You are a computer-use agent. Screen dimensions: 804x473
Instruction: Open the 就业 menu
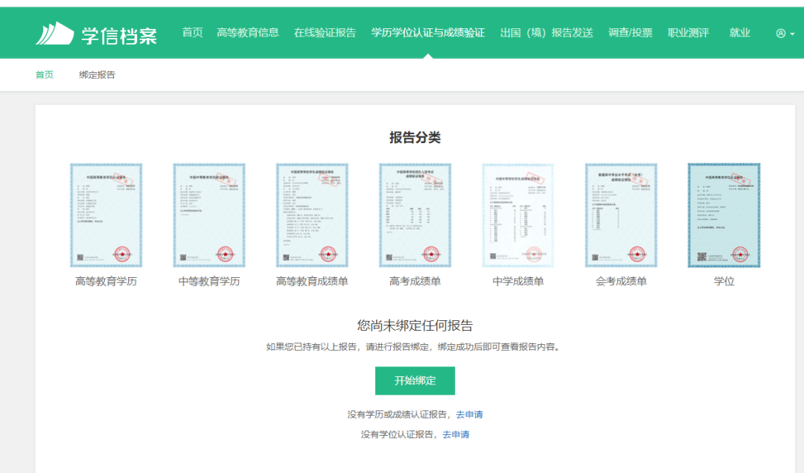point(739,33)
